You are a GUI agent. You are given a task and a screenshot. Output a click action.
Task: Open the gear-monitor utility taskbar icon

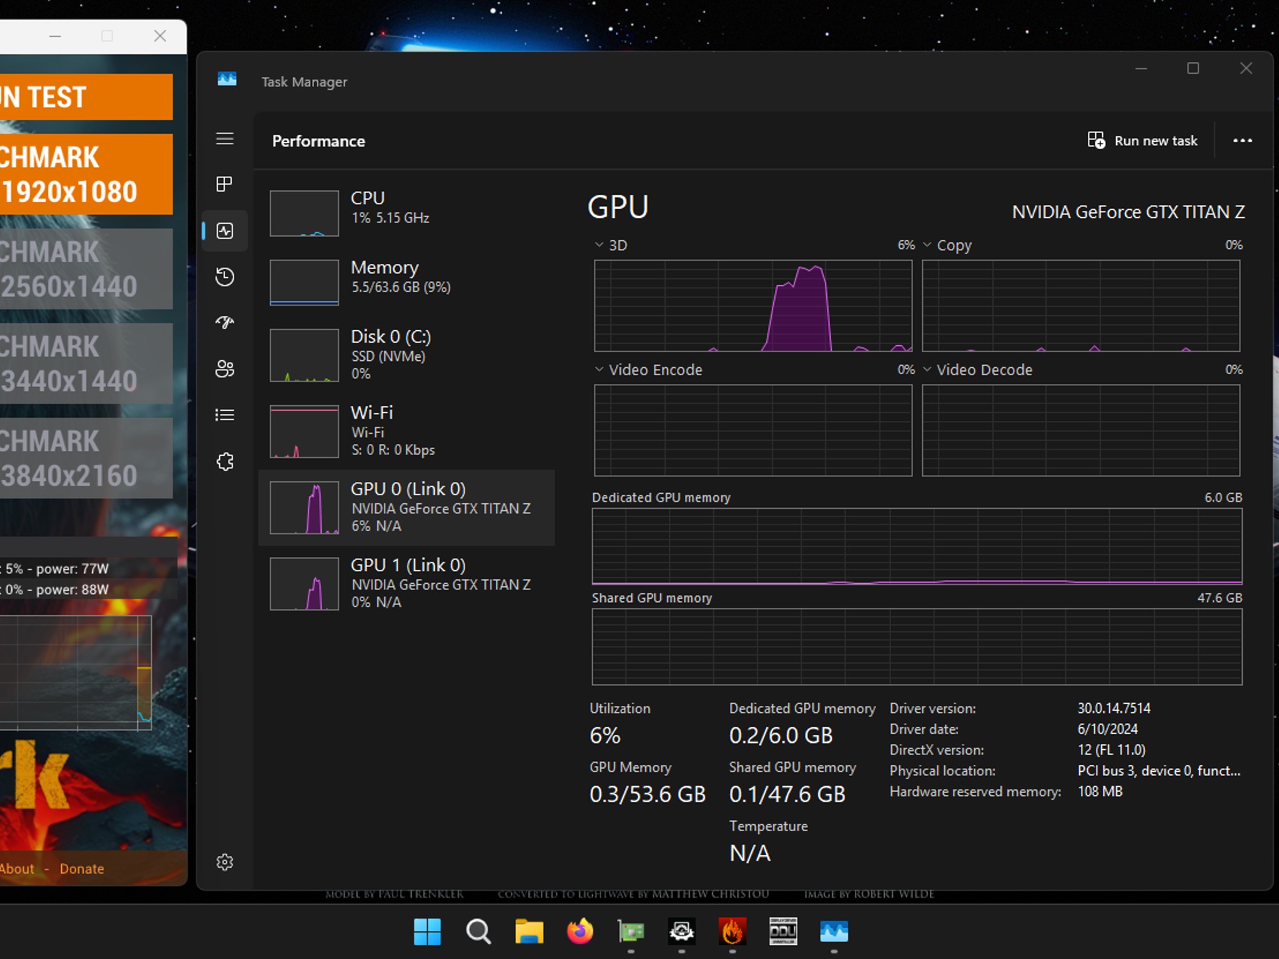click(x=681, y=932)
